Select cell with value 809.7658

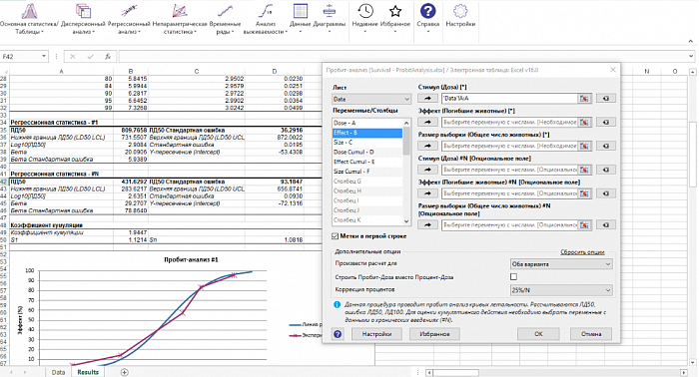131,130
